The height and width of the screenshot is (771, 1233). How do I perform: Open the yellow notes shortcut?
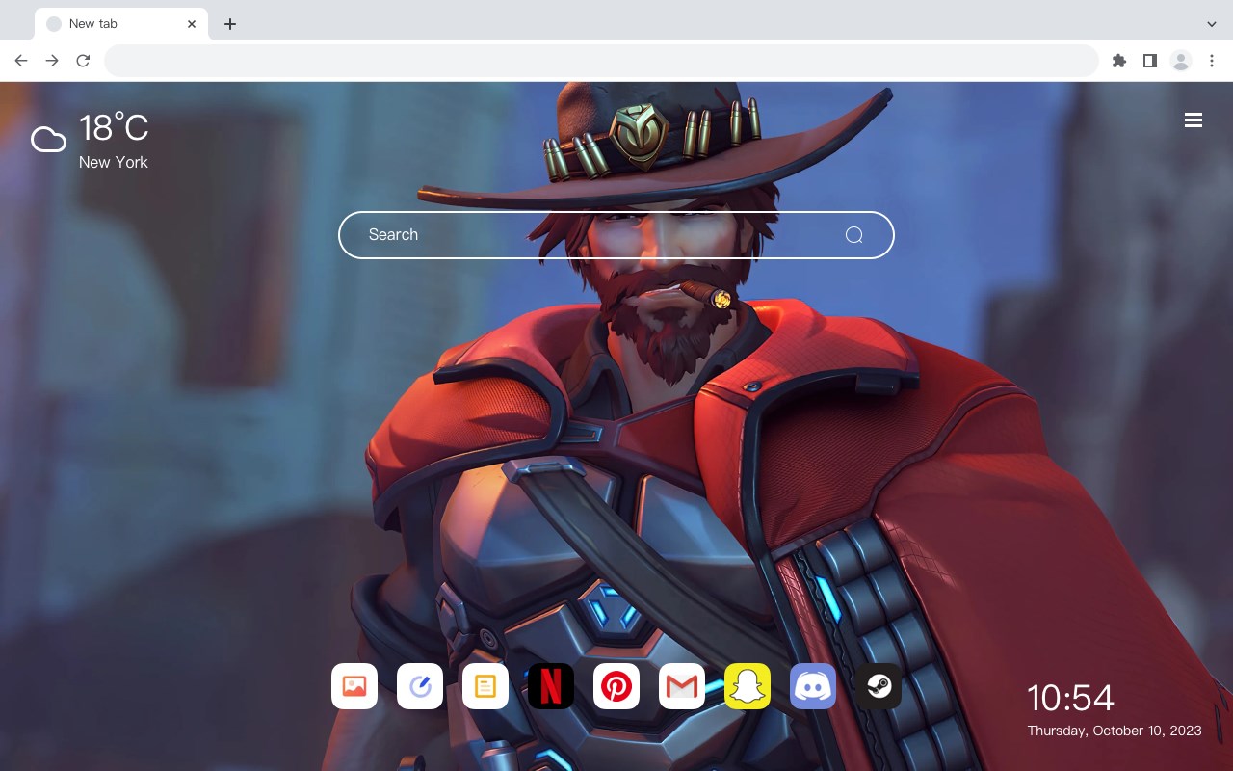click(485, 686)
